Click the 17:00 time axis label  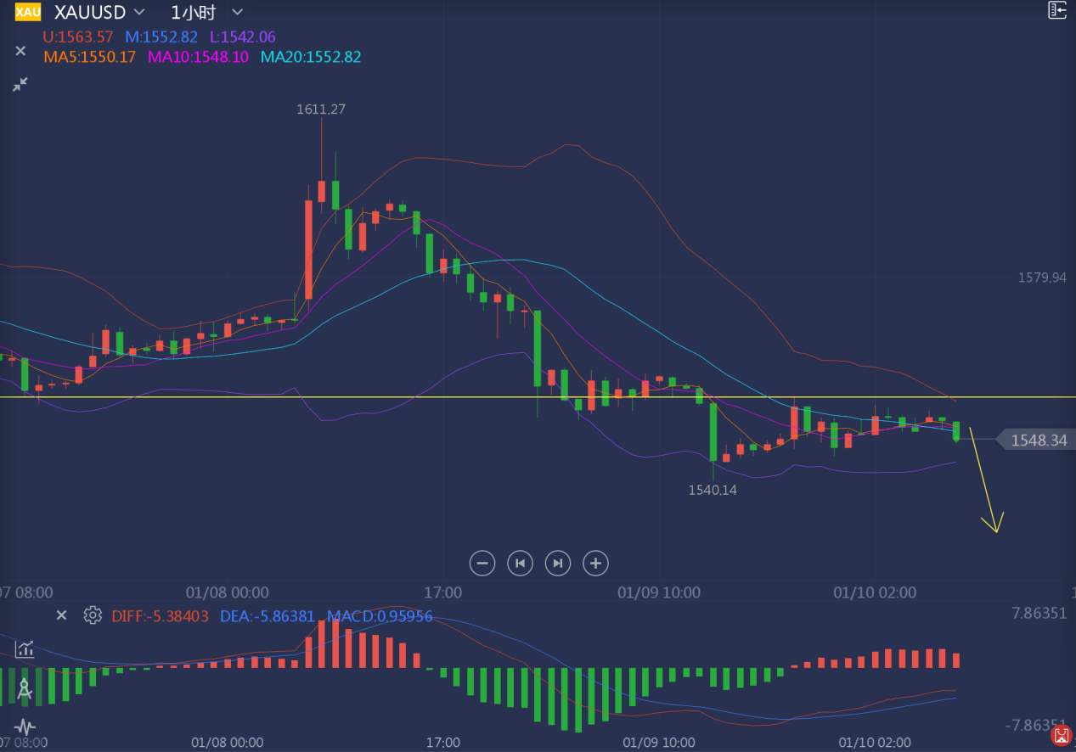click(x=443, y=592)
